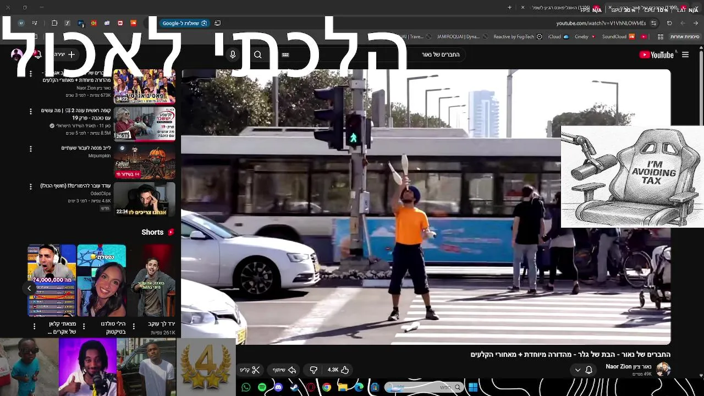Screen dimensions: 704x396
Task: Open Spotify from the taskbar
Action: pyautogui.click(x=262, y=387)
